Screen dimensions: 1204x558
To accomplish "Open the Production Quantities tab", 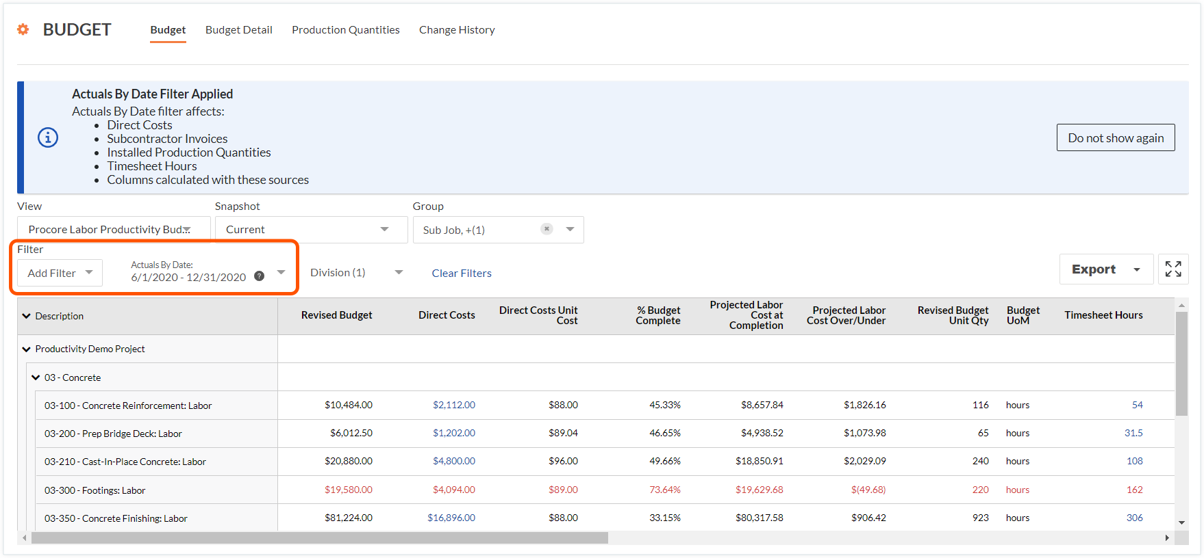I will 346,30.
